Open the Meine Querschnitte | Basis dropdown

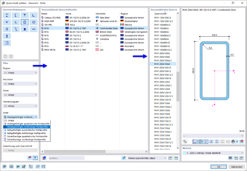(x=147, y=158)
